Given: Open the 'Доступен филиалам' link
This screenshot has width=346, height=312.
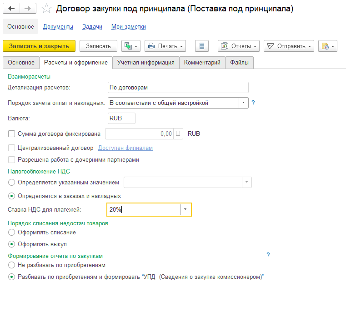Looking at the screenshot, I should pos(125,148).
